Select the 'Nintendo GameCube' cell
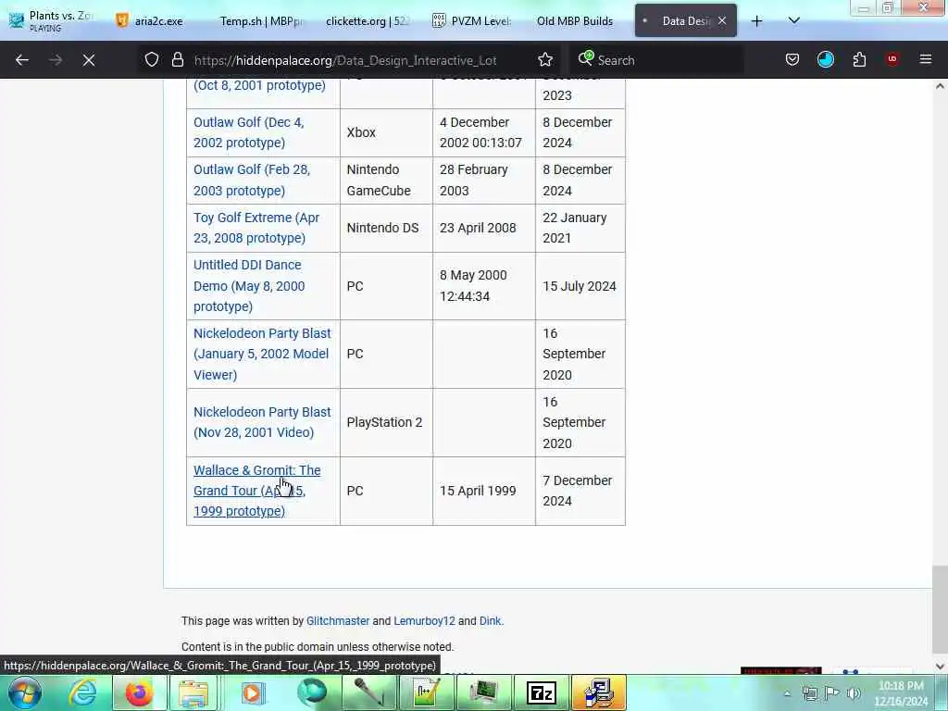Image resolution: width=948 pixels, height=711 pixels. 386,181
